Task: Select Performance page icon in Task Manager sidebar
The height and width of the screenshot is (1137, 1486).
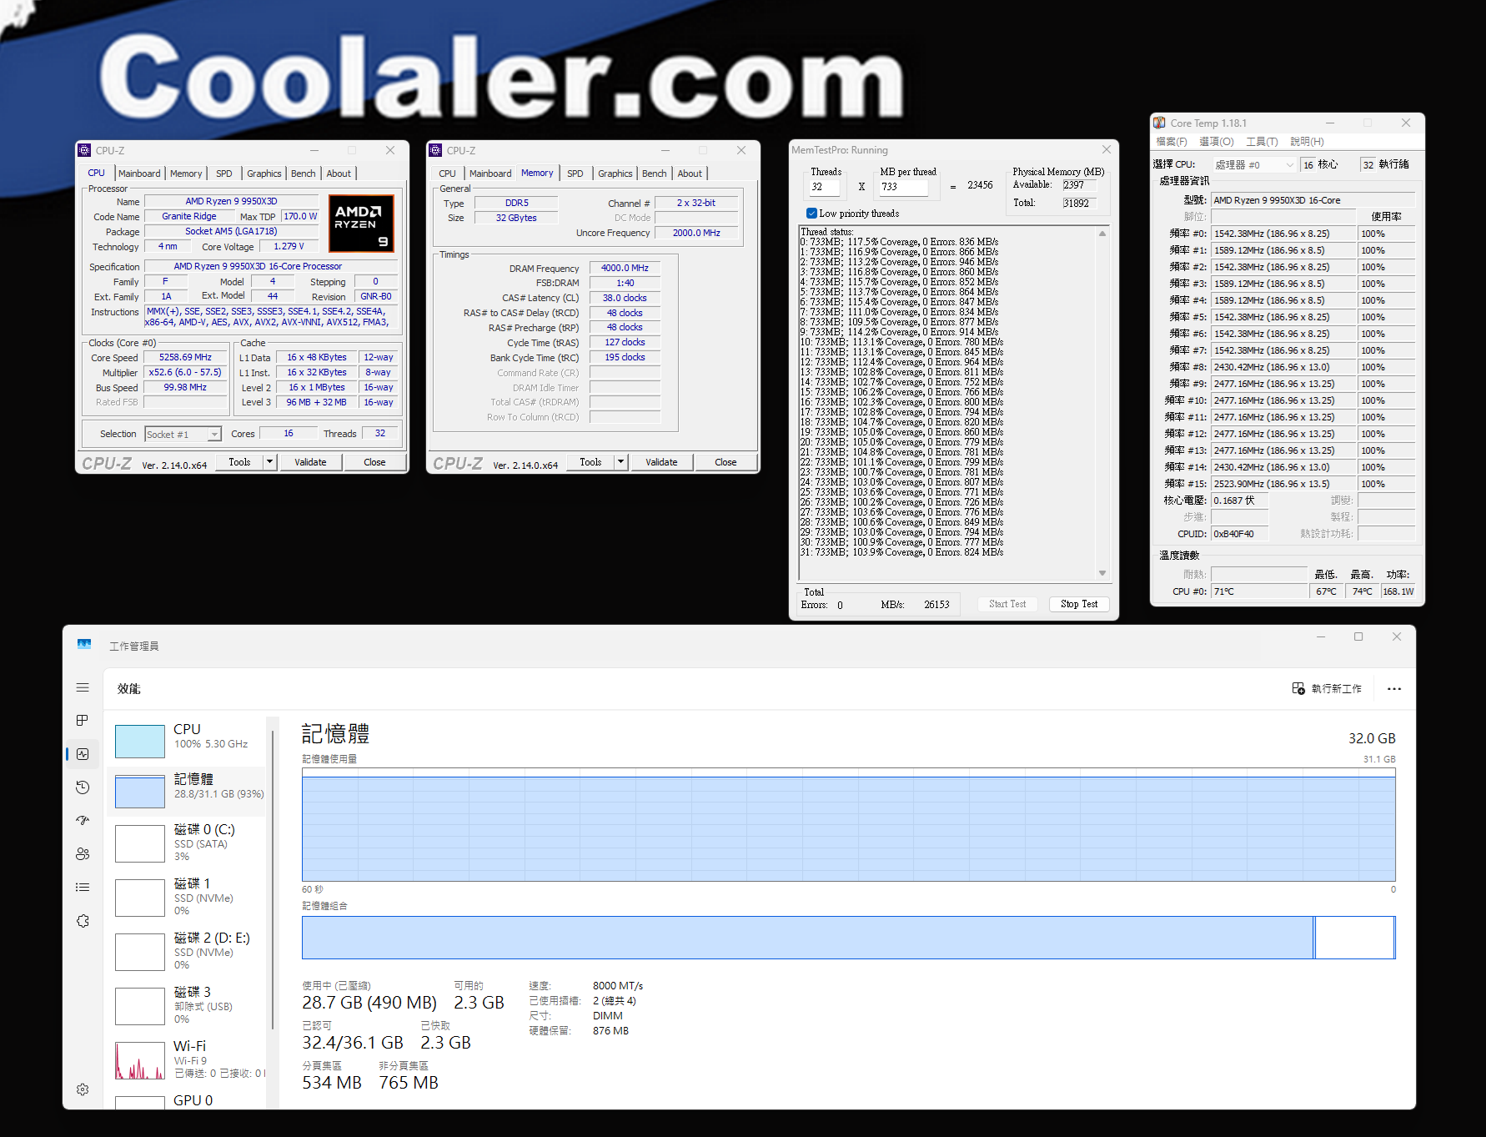Action: pyautogui.click(x=83, y=754)
